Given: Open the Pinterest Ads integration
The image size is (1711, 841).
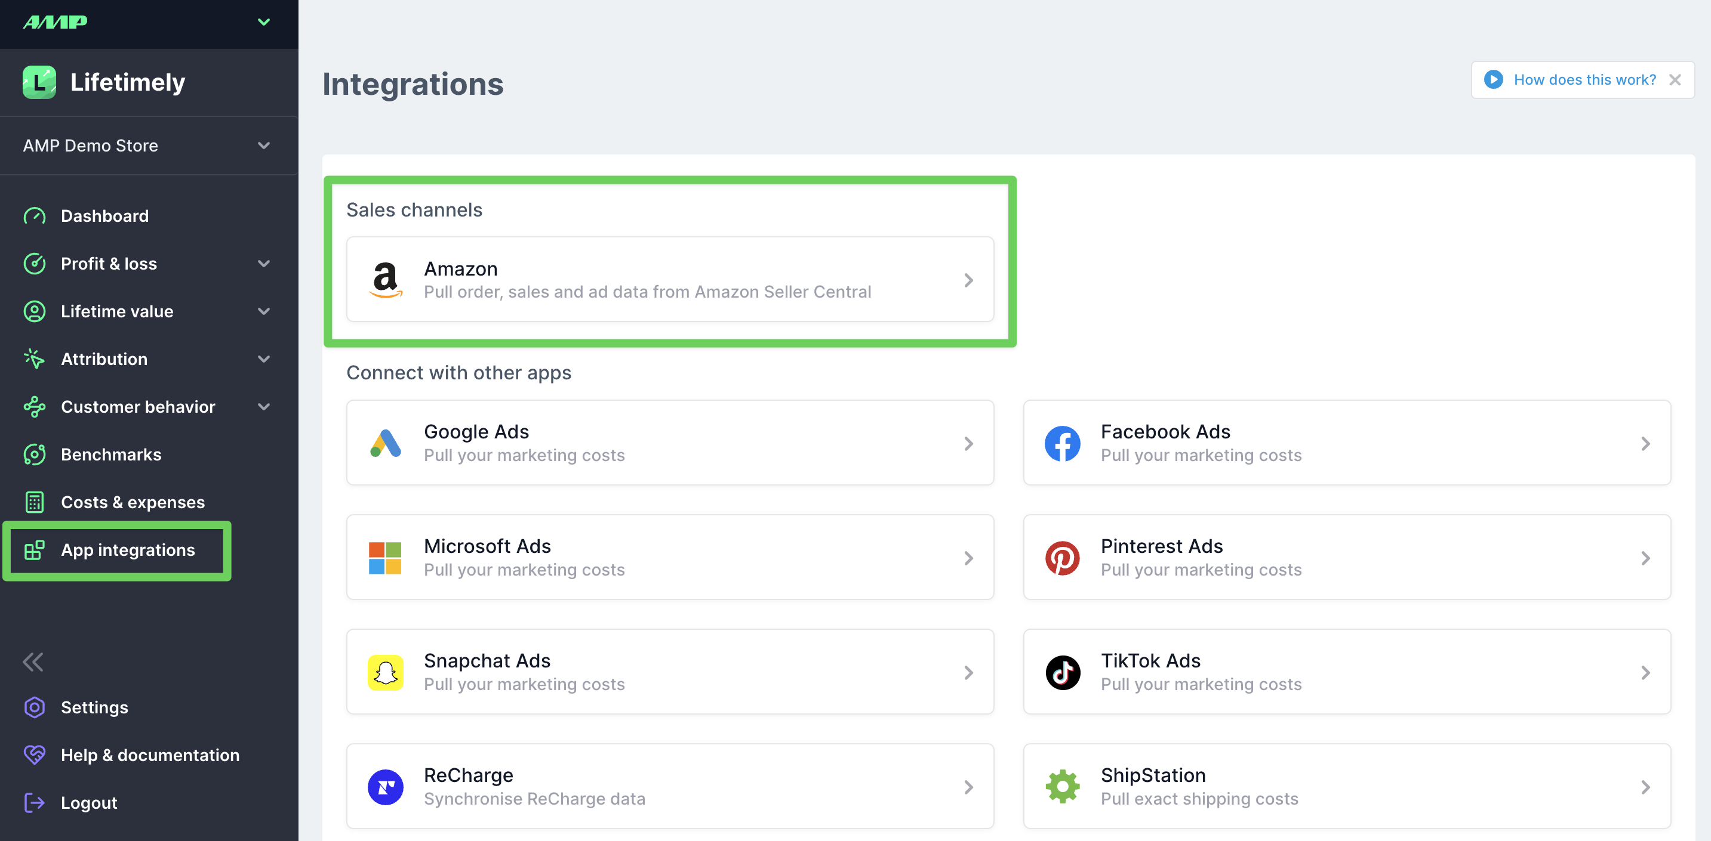Looking at the screenshot, I should (x=1346, y=558).
